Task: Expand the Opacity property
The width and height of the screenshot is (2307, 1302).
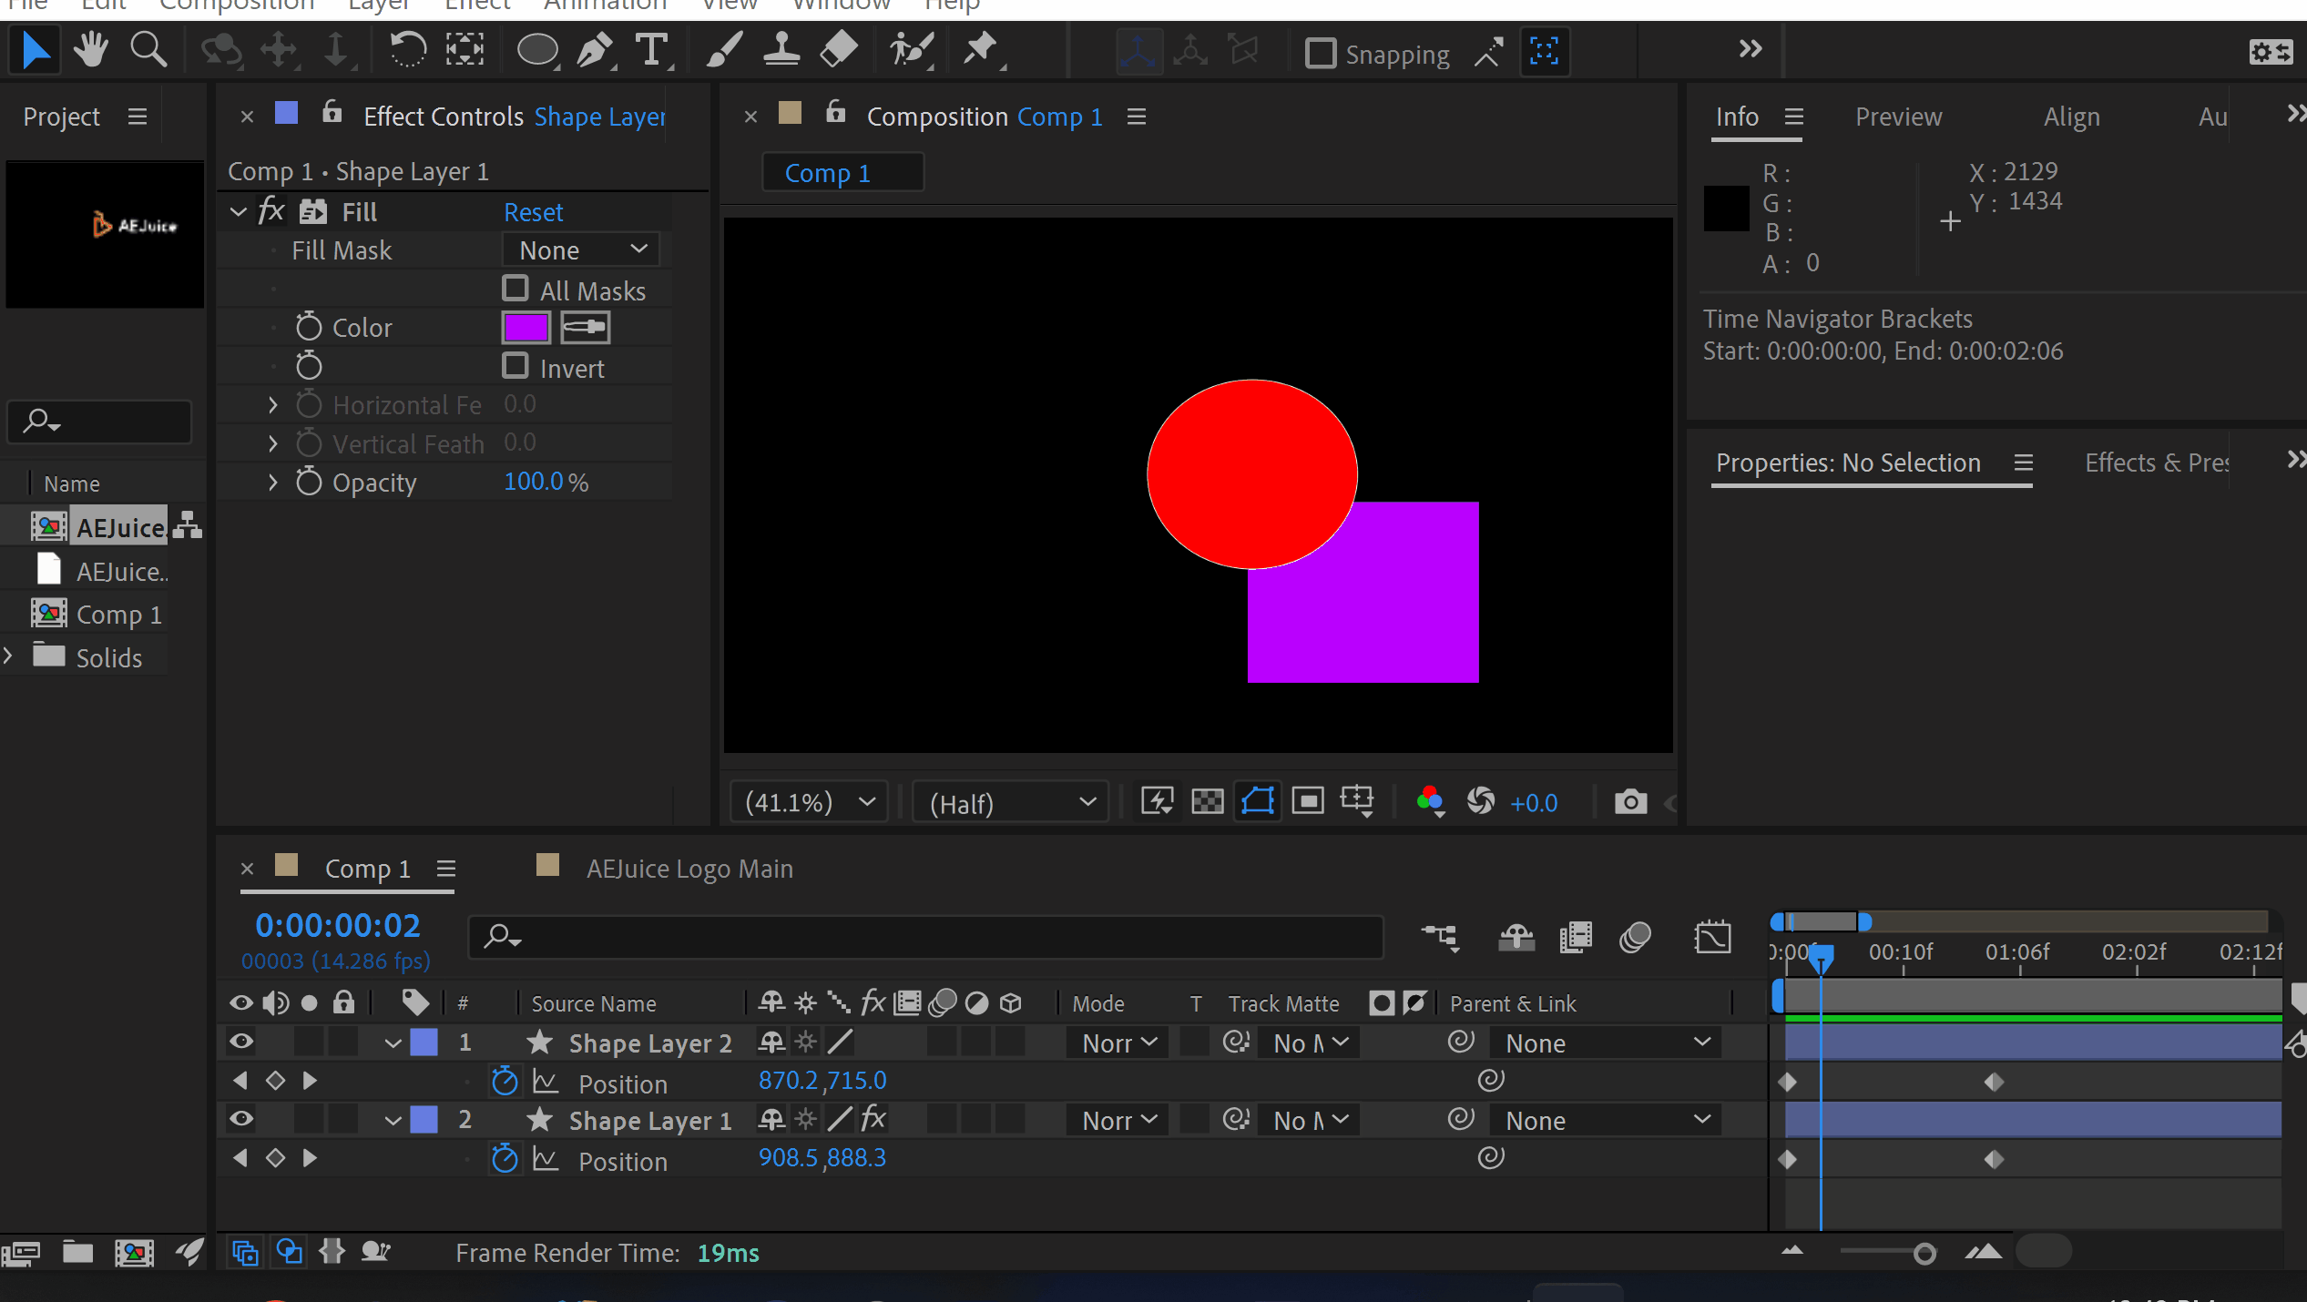Action: (272, 483)
